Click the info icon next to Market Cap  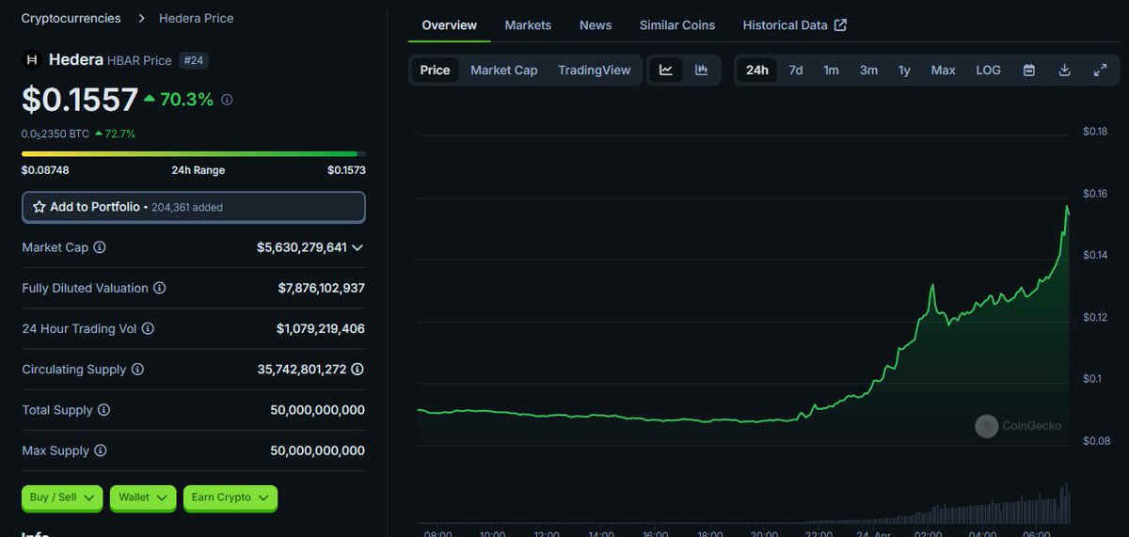click(100, 247)
